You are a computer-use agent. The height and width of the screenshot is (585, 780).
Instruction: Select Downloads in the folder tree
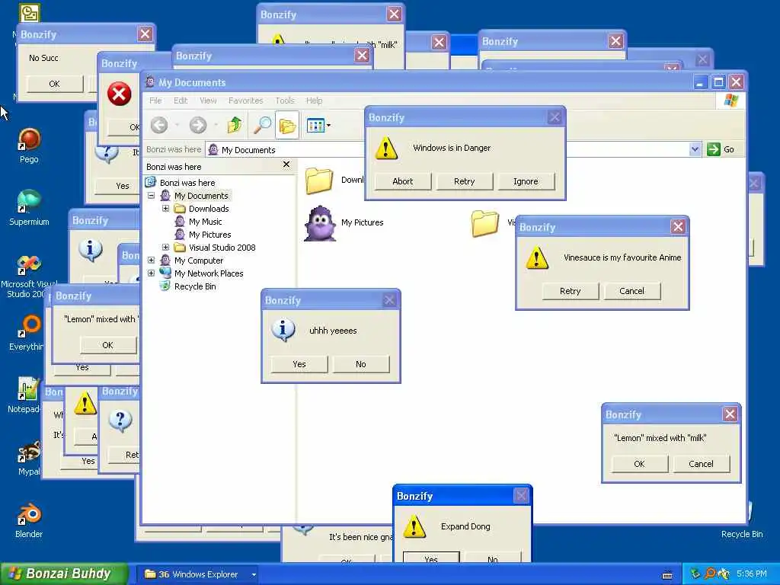209,209
